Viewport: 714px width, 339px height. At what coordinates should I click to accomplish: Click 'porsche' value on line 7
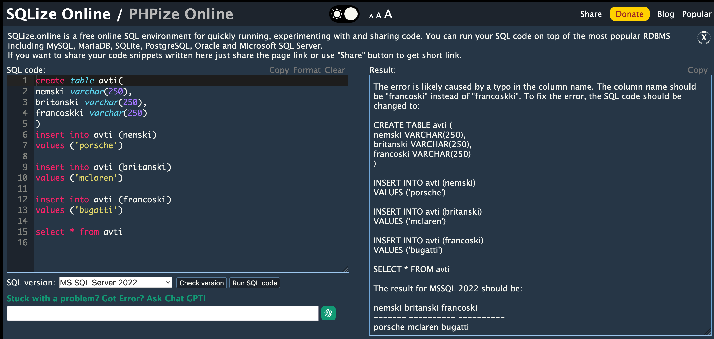point(96,145)
